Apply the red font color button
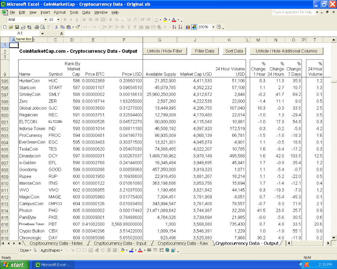The width and height of the screenshot is (337, 269). 174,20
